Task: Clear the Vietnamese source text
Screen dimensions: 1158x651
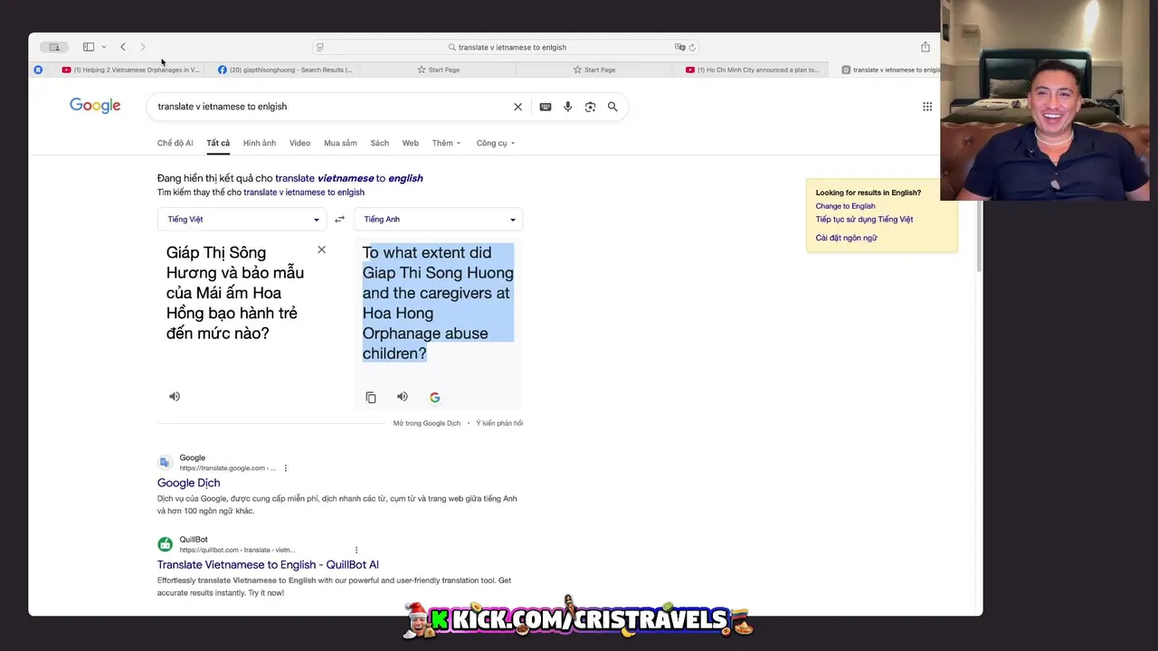Action: point(321,250)
